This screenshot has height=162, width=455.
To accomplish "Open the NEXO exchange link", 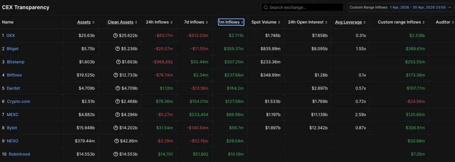I will pos(12,141).
